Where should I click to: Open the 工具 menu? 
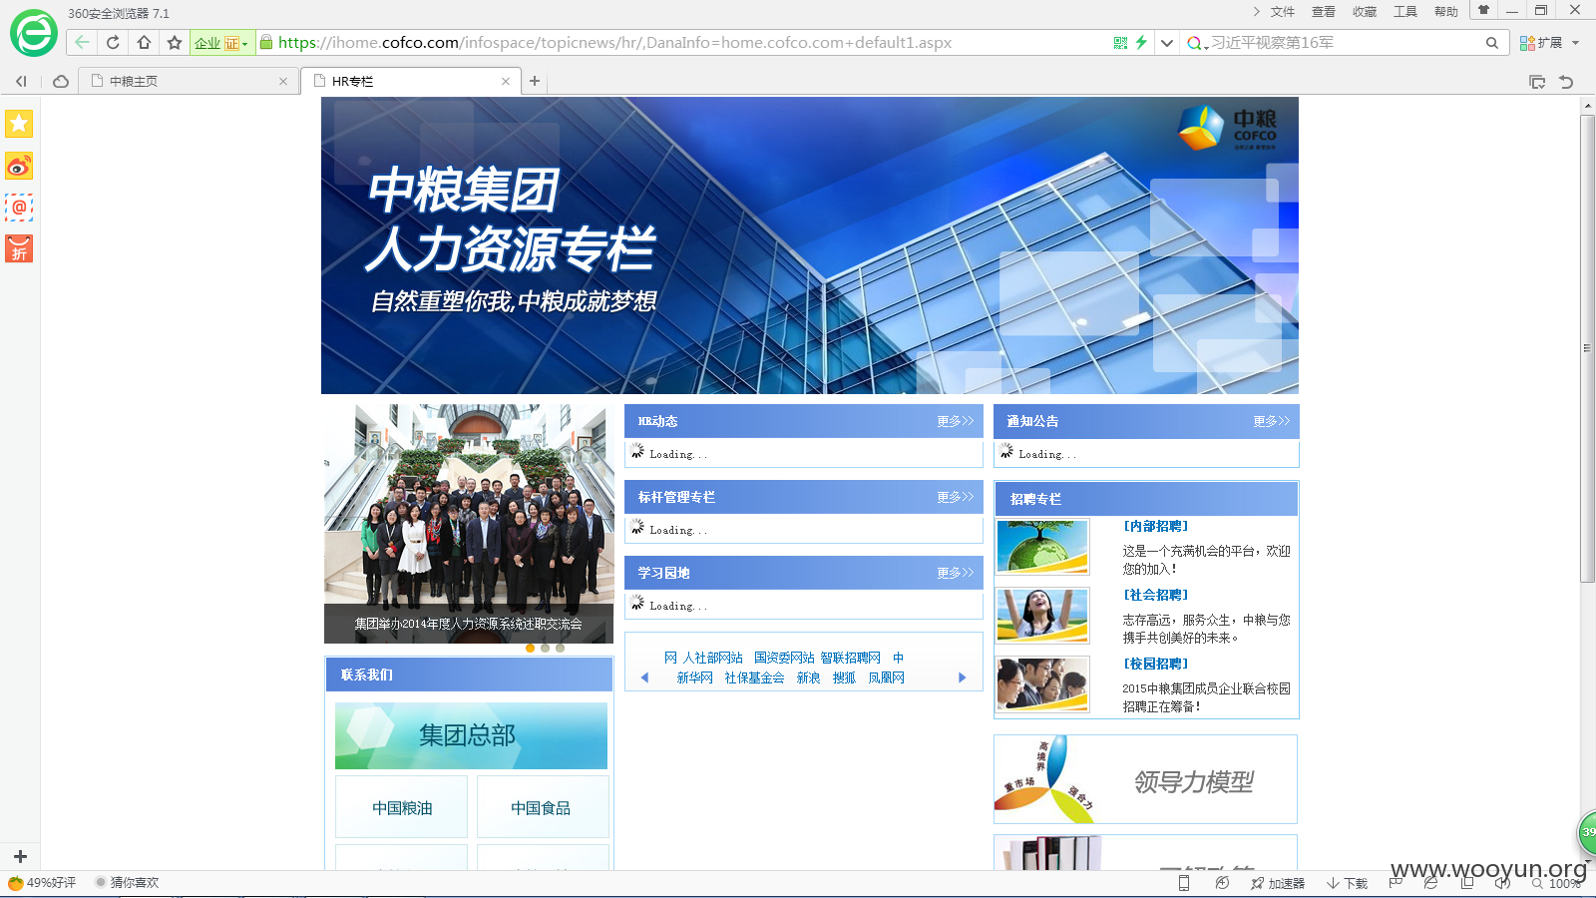tap(1405, 12)
